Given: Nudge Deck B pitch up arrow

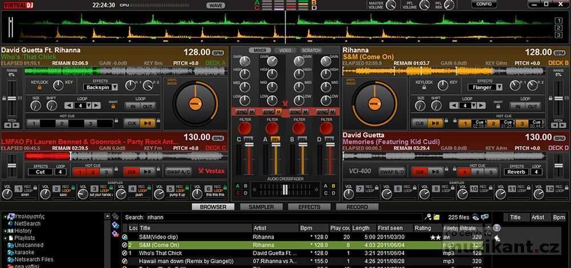Looking at the screenshot, I should coord(561,125).
